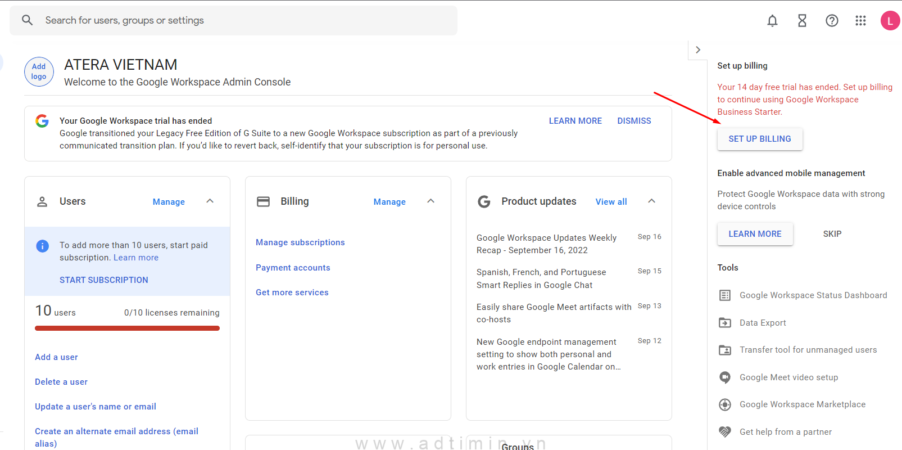Click LEARN MORE under mobile management
902x450 pixels.
pos(755,234)
